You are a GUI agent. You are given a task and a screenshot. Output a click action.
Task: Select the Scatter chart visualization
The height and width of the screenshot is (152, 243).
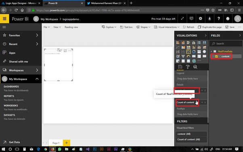183,52
